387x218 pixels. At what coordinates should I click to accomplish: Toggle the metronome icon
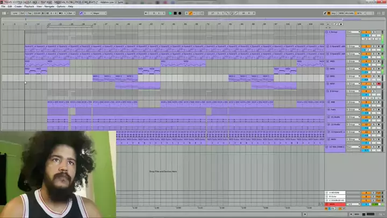pyautogui.click(x=60, y=12)
